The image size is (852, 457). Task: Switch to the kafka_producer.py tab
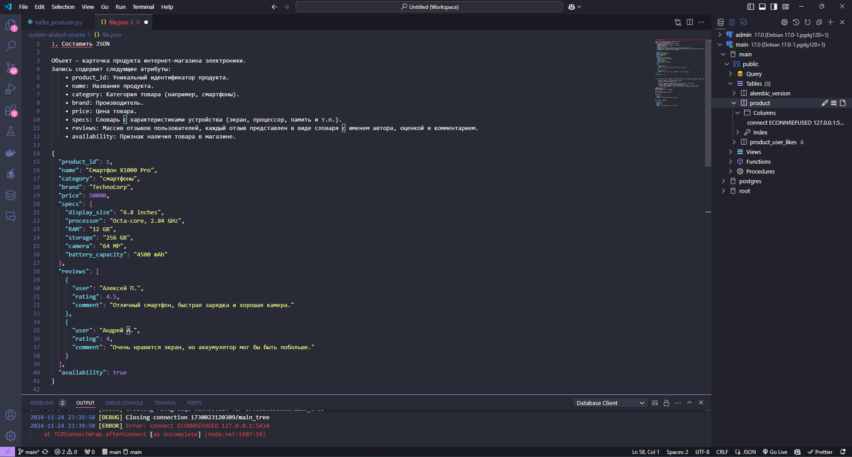click(x=58, y=22)
